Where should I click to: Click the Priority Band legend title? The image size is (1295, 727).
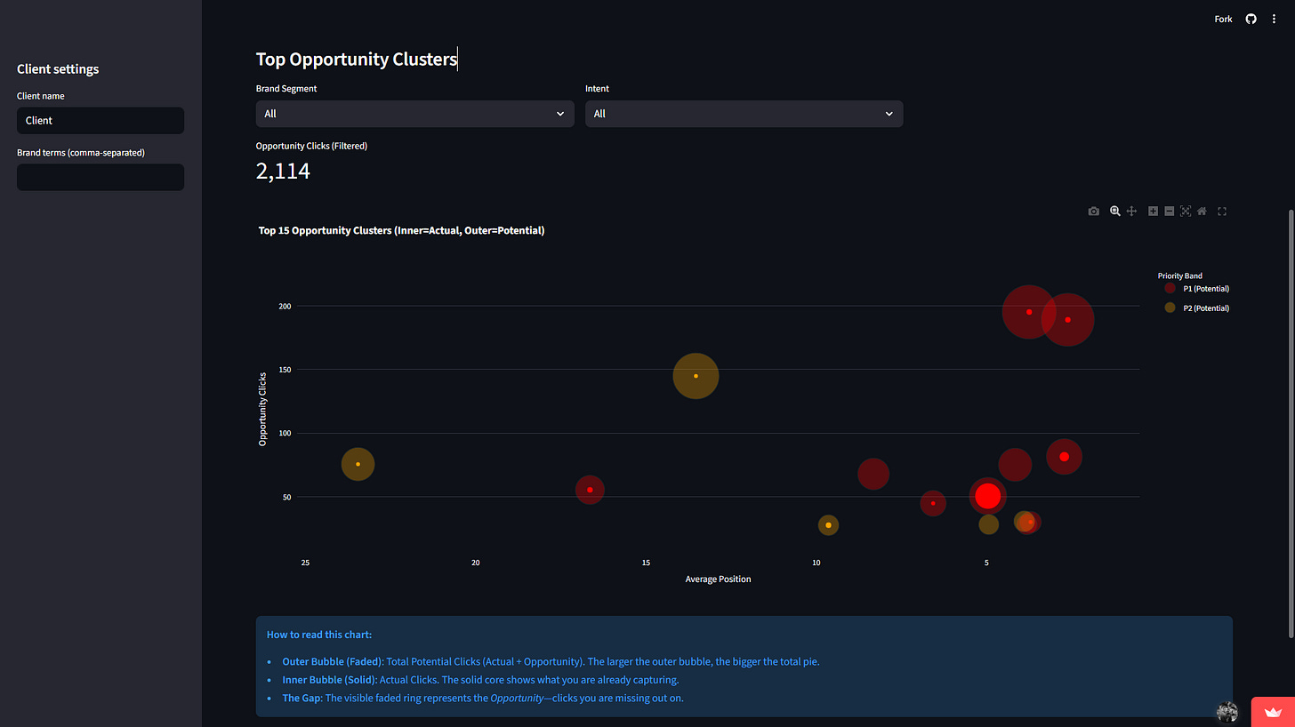pyautogui.click(x=1179, y=276)
